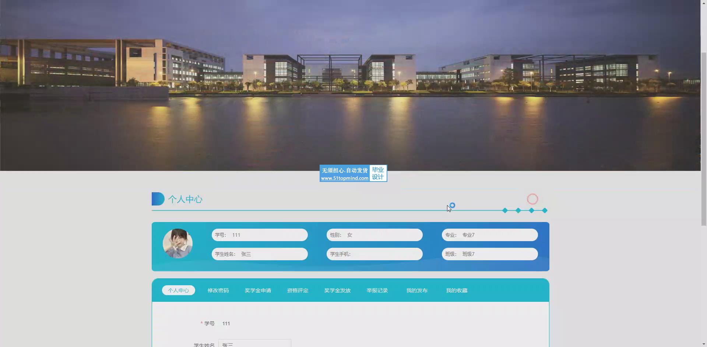Image resolution: width=707 pixels, height=347 pixels.
Task: Click the 学生手机 info pill
Action: pyautogui.click(x=374, y=254)
